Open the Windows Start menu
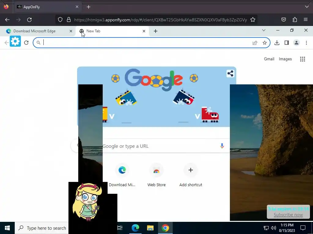 coord(7,228)
